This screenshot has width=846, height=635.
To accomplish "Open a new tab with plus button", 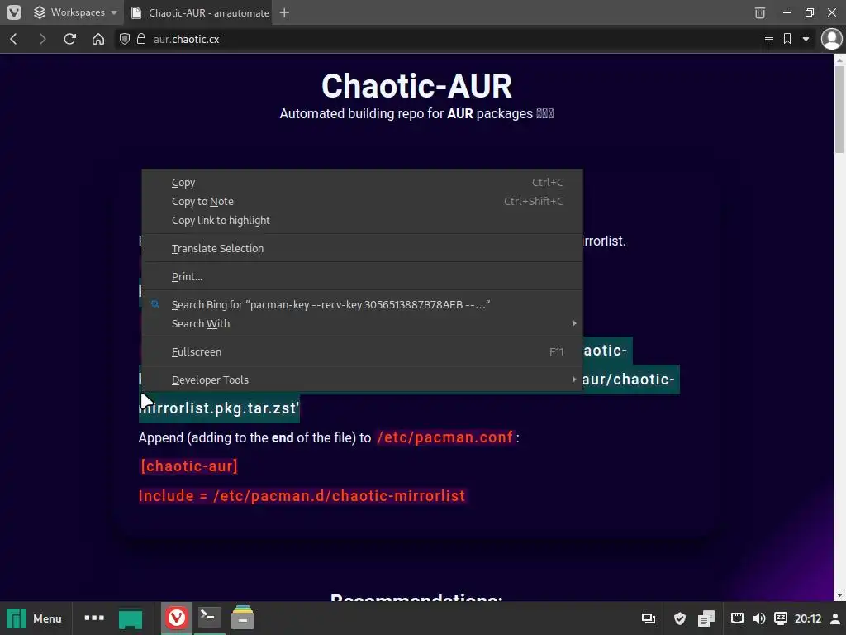I will click(285, 12).
